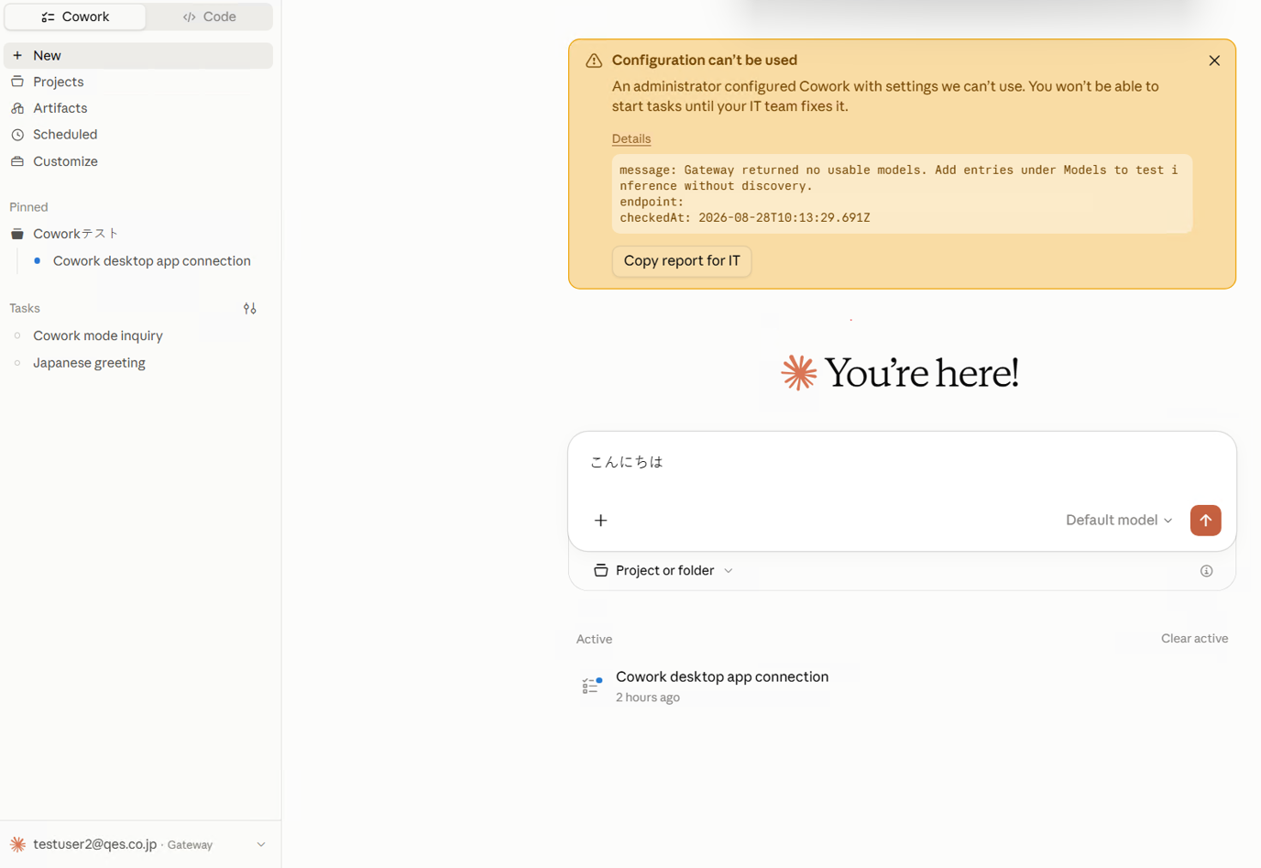Click the plus icon beside New
This screenshot has width=1261, height=868.
click(17, 56)
